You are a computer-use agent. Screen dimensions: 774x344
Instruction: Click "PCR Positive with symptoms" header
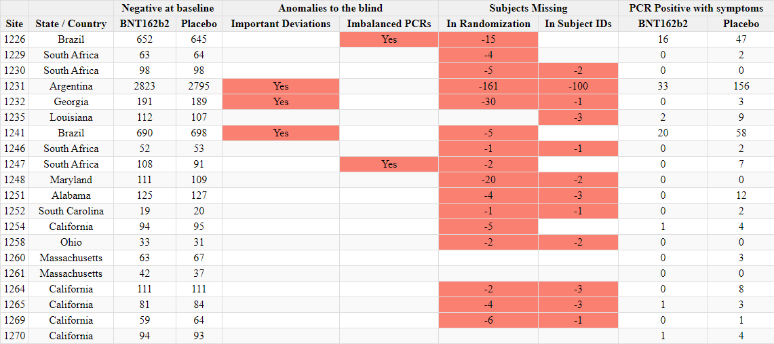[x=696, y=8]
